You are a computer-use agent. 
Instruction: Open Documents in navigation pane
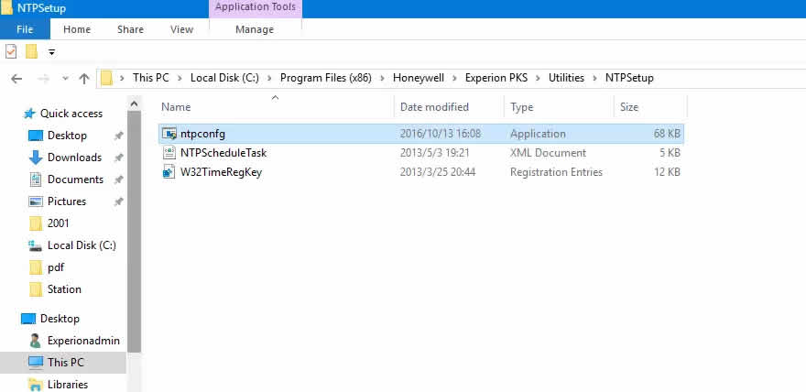click(75, 180)
